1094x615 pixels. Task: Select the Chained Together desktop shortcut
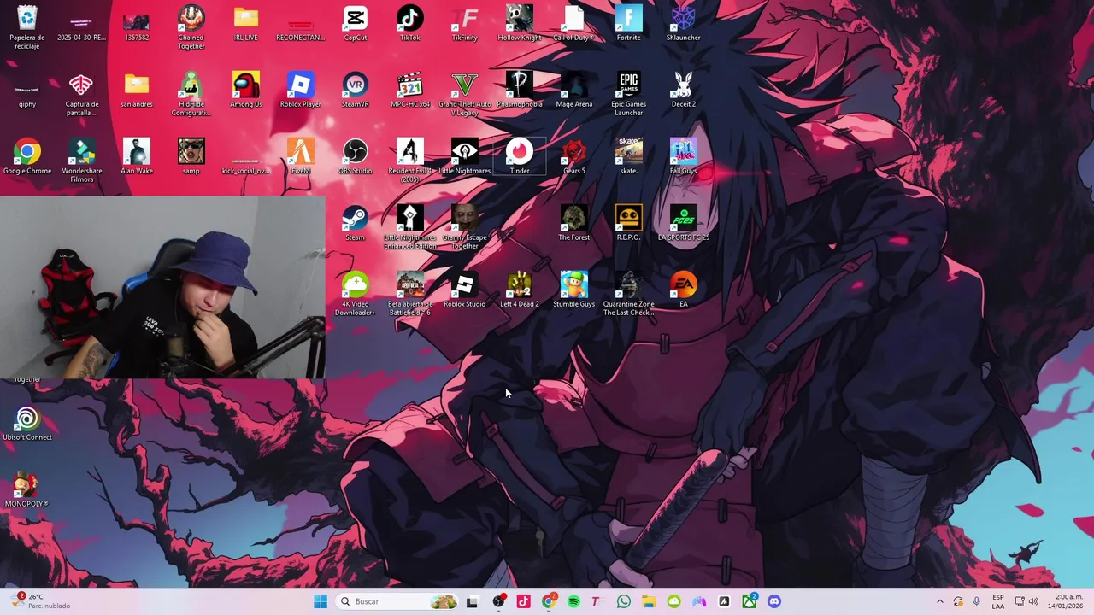191,27
